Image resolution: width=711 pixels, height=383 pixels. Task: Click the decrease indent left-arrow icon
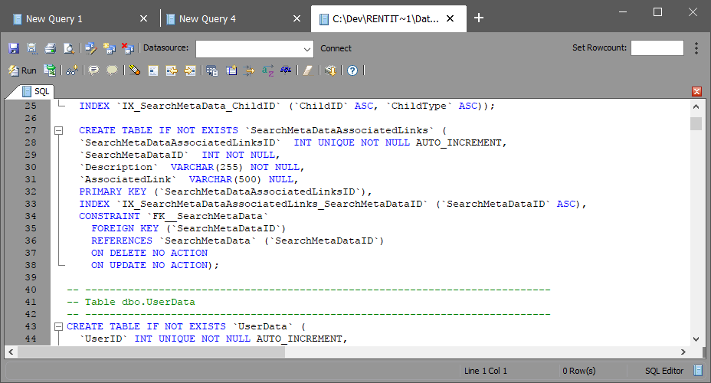tap(172, 70)
